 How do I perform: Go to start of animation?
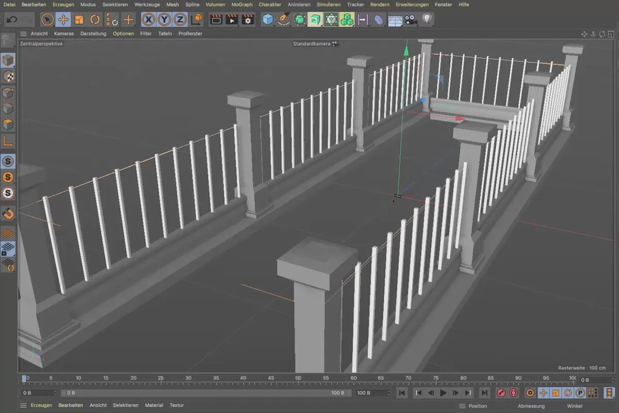point(402,393)
